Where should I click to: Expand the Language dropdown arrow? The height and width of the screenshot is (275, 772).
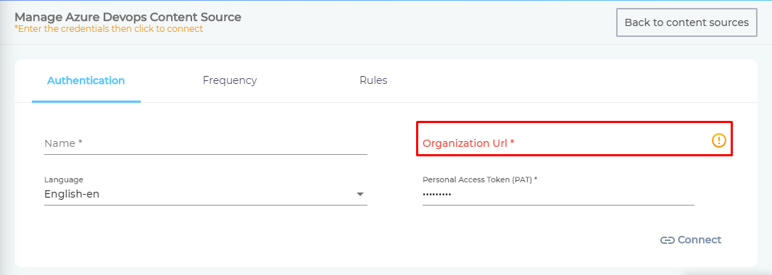point(360,195)
